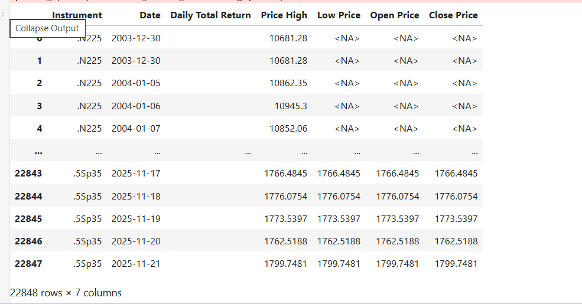Screen dimensions: 582x304
Task: Click the '22848 rows × 7 columns' summary text
Action: [66, 293]
